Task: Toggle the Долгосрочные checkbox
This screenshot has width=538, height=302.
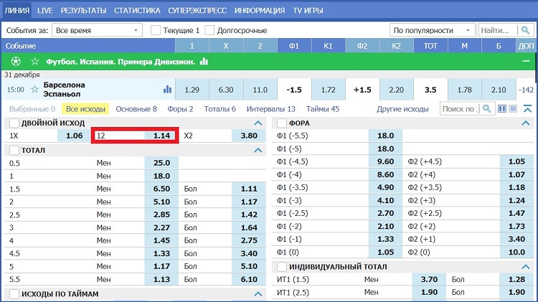Action: [210, 31]
